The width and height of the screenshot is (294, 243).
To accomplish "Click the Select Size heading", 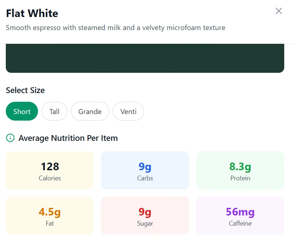I will click(25, 90).
